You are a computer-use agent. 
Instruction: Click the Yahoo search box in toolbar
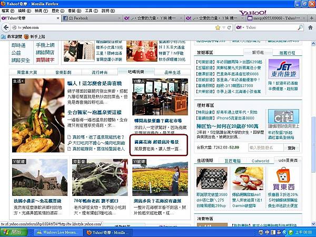[271, 27]
